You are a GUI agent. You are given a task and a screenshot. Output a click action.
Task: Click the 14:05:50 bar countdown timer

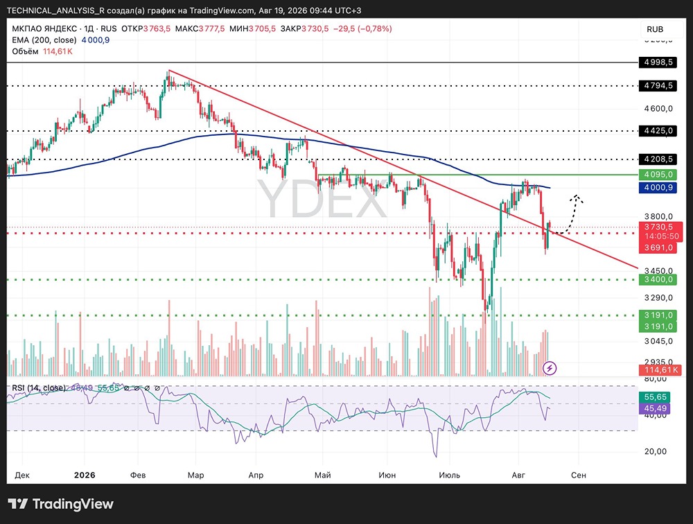click(660, 236)
